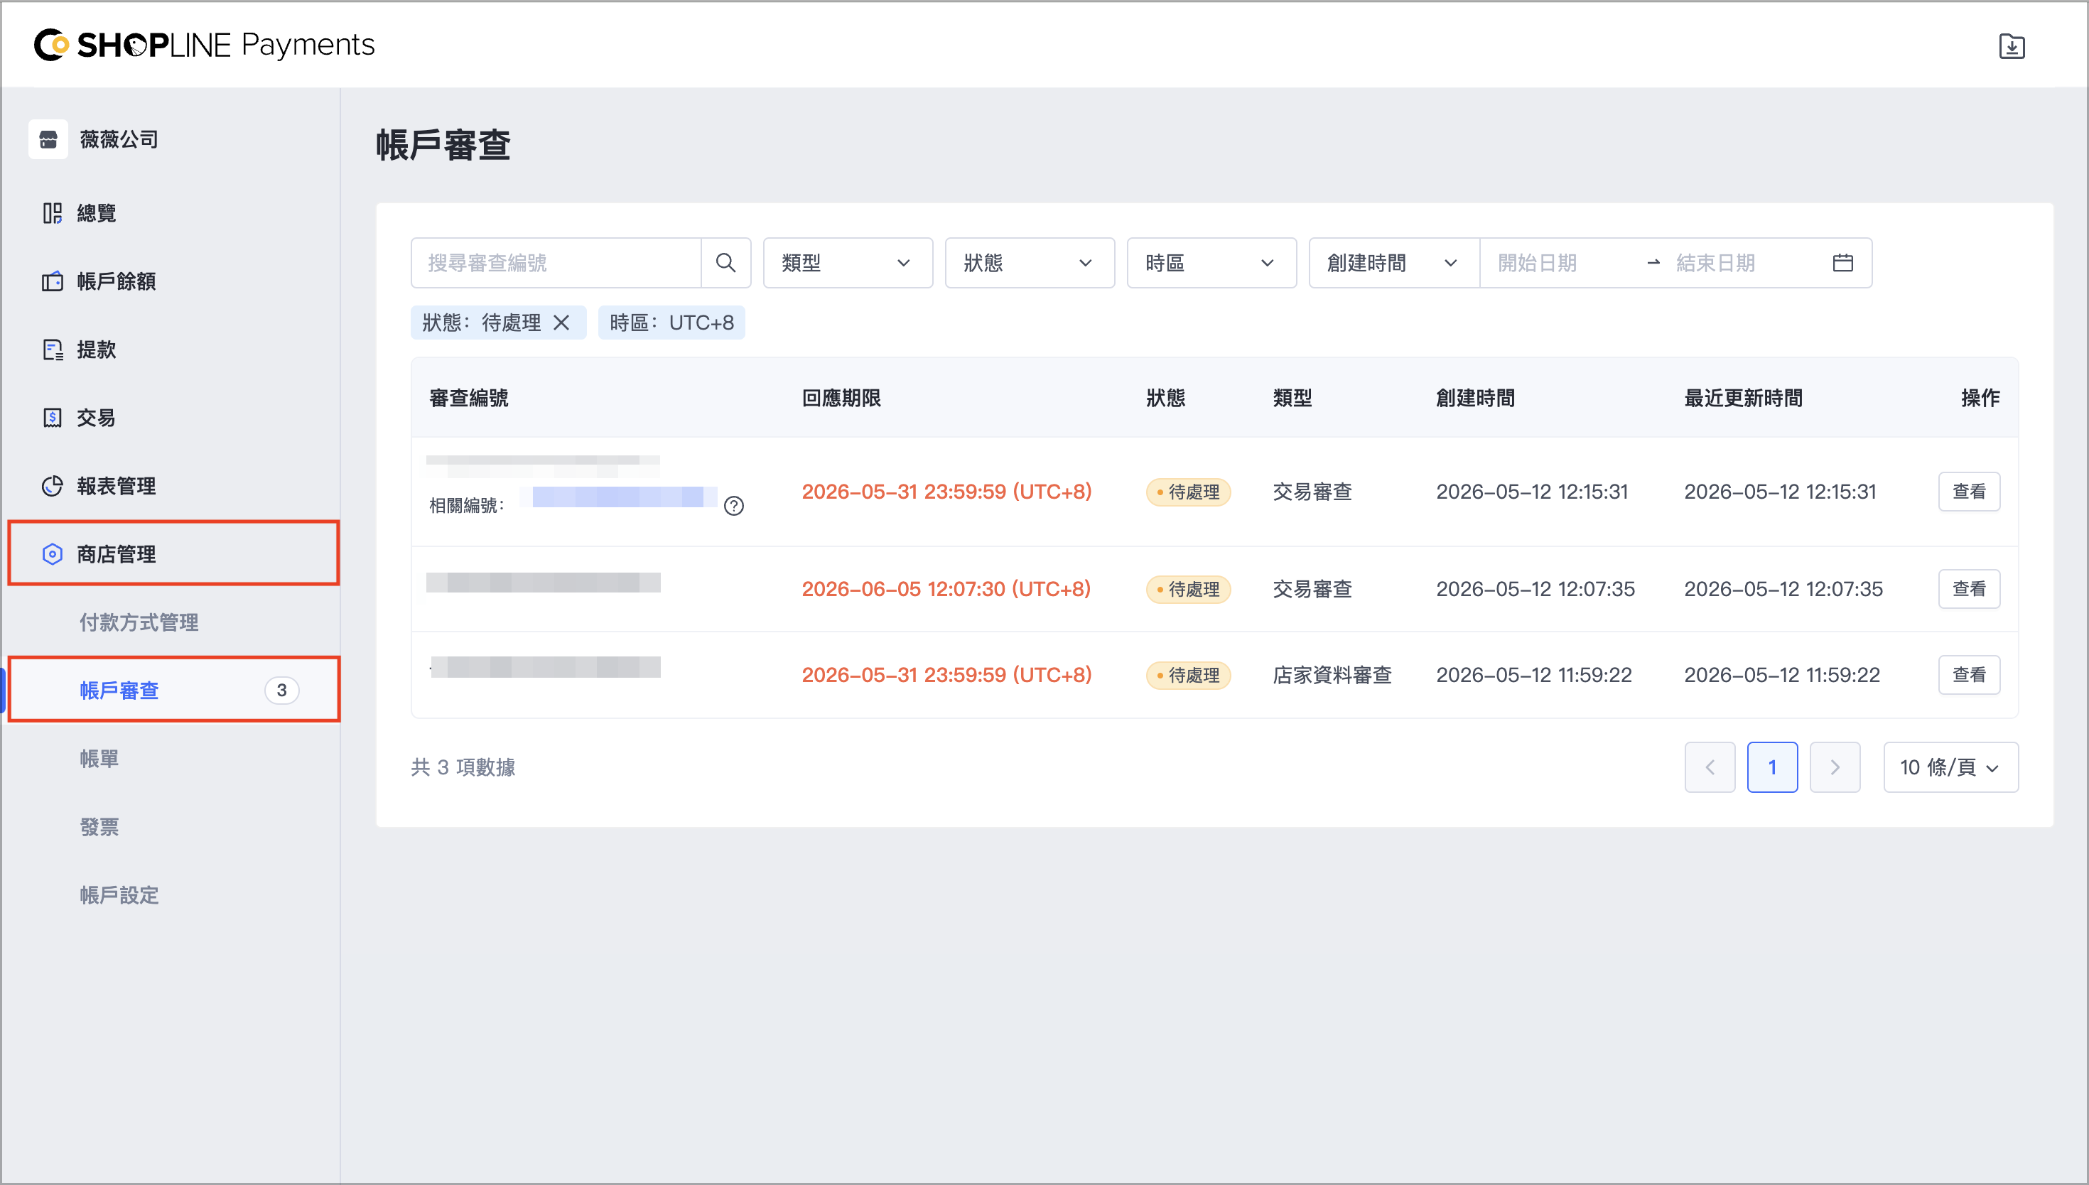Image resolution: width=2089 pixels, height=1185 pixels.
Task: Click the 共 3 項數據 total text
Action: (x=463, y=767)
